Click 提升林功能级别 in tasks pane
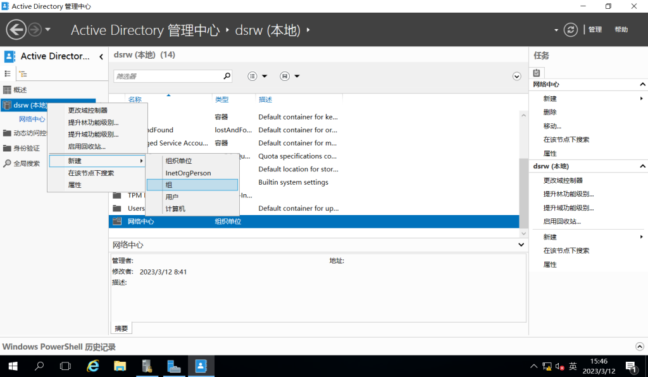The width and height of the screenshot is (648, 377). (569, 194)
